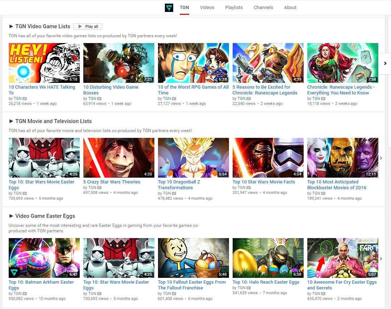Open TGN Video Game Lists playlist title
The width and height of the screenshot is (391, 309).
point(43,26)
